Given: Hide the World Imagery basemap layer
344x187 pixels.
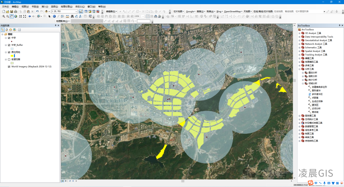Looking at the screenshot, I should coord(9,66).
